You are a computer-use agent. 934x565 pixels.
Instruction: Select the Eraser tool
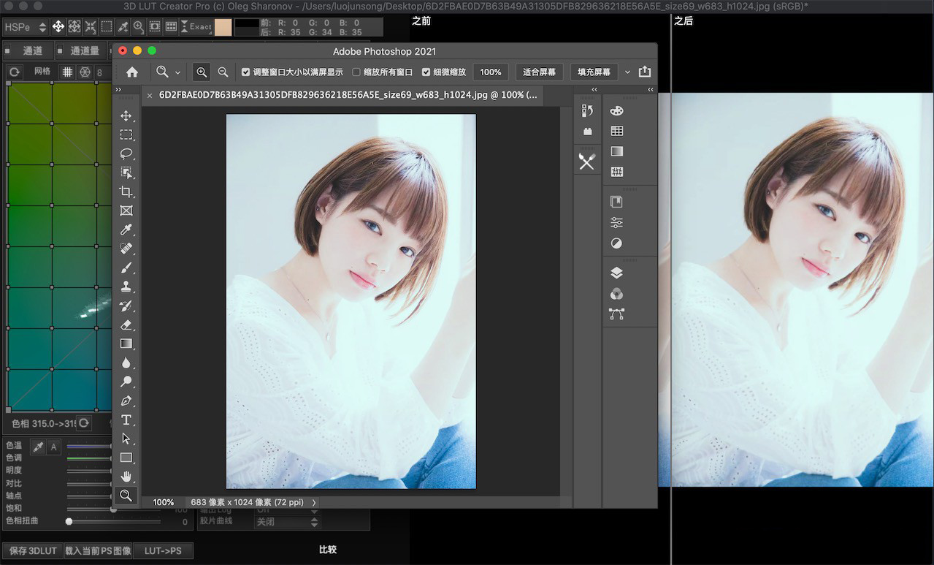click(126, 325)
